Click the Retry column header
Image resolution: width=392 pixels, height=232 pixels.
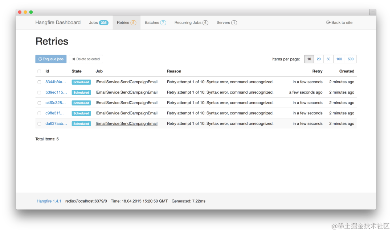[x=317, y=71]
